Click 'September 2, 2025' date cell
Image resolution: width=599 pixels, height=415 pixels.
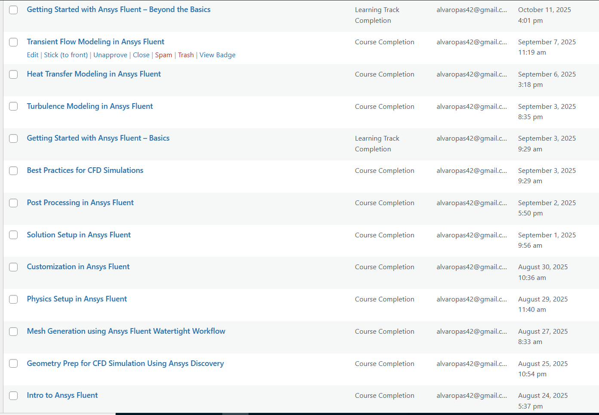547,208
